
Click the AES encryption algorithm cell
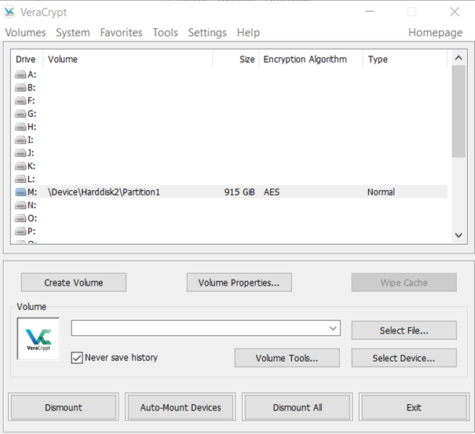(272, 192)
